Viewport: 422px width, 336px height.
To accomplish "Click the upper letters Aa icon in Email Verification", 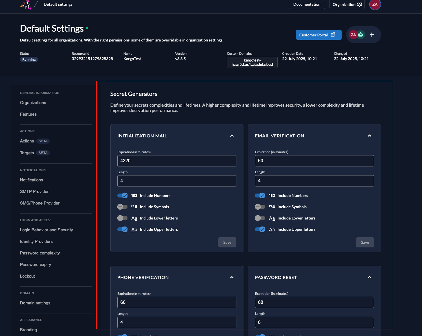I will coord(272,229).
